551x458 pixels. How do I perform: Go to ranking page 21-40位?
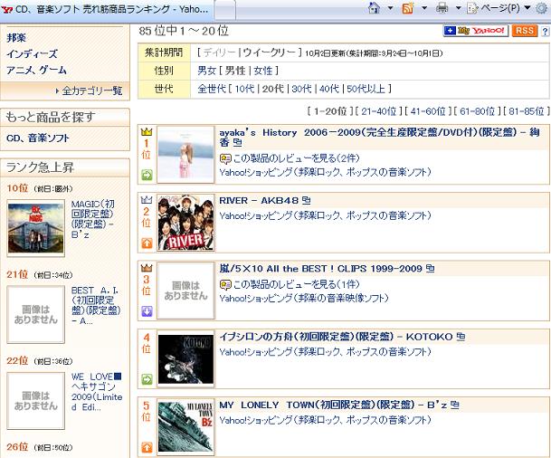pyautogui.click(x=379, y=111)
